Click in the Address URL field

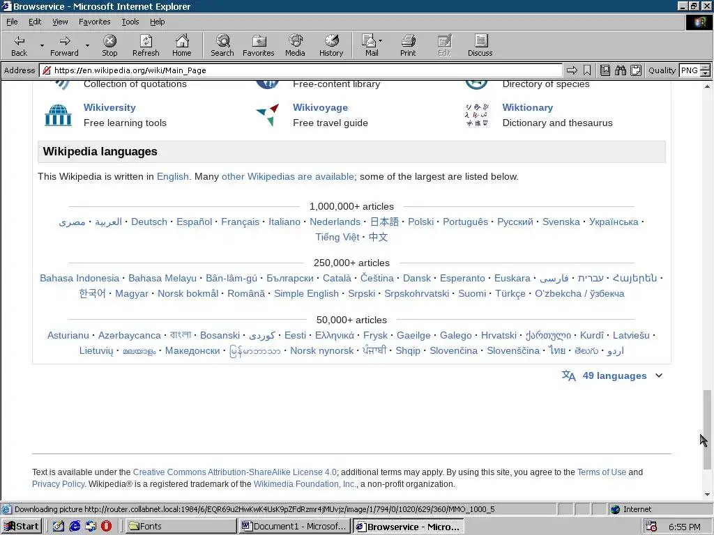[x=301, y=70]
